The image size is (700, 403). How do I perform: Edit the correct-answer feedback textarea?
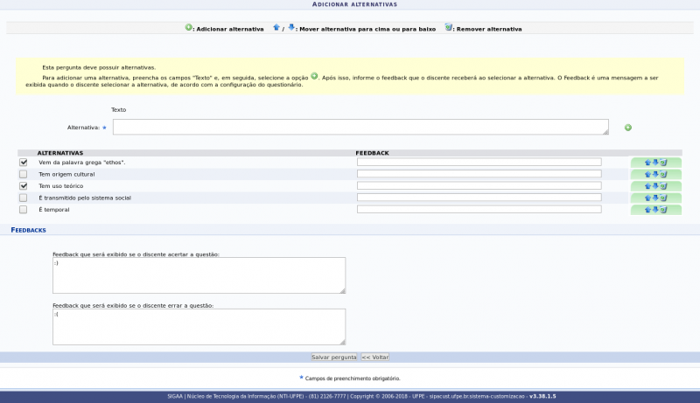click(x=199, y=275)
